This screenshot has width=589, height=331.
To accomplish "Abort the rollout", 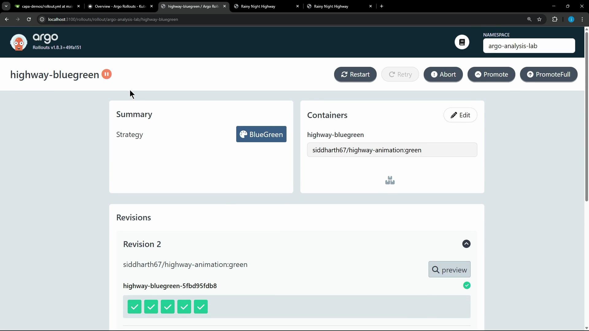I will [443, 74].
